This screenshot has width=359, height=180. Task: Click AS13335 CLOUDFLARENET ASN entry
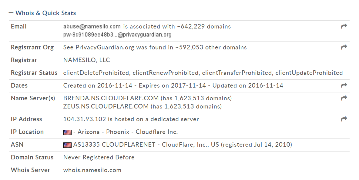(x=114, y=145)
